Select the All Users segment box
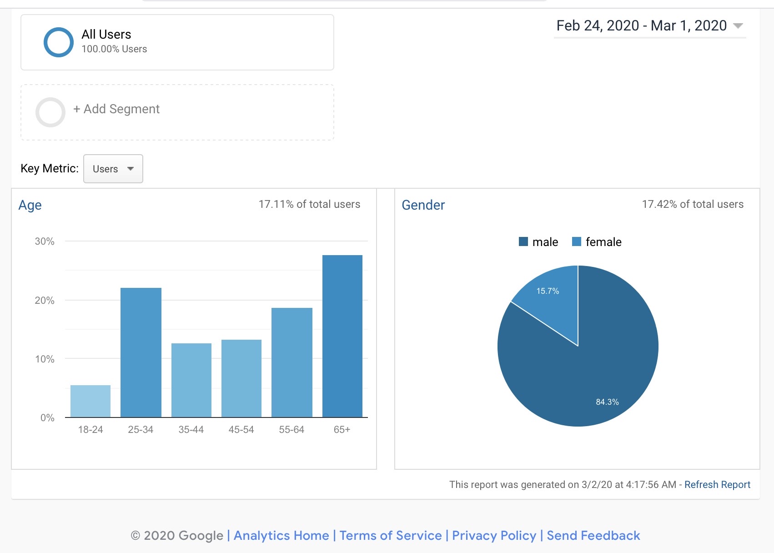Screen dimensions: 774x553 [x=177, y=42]
